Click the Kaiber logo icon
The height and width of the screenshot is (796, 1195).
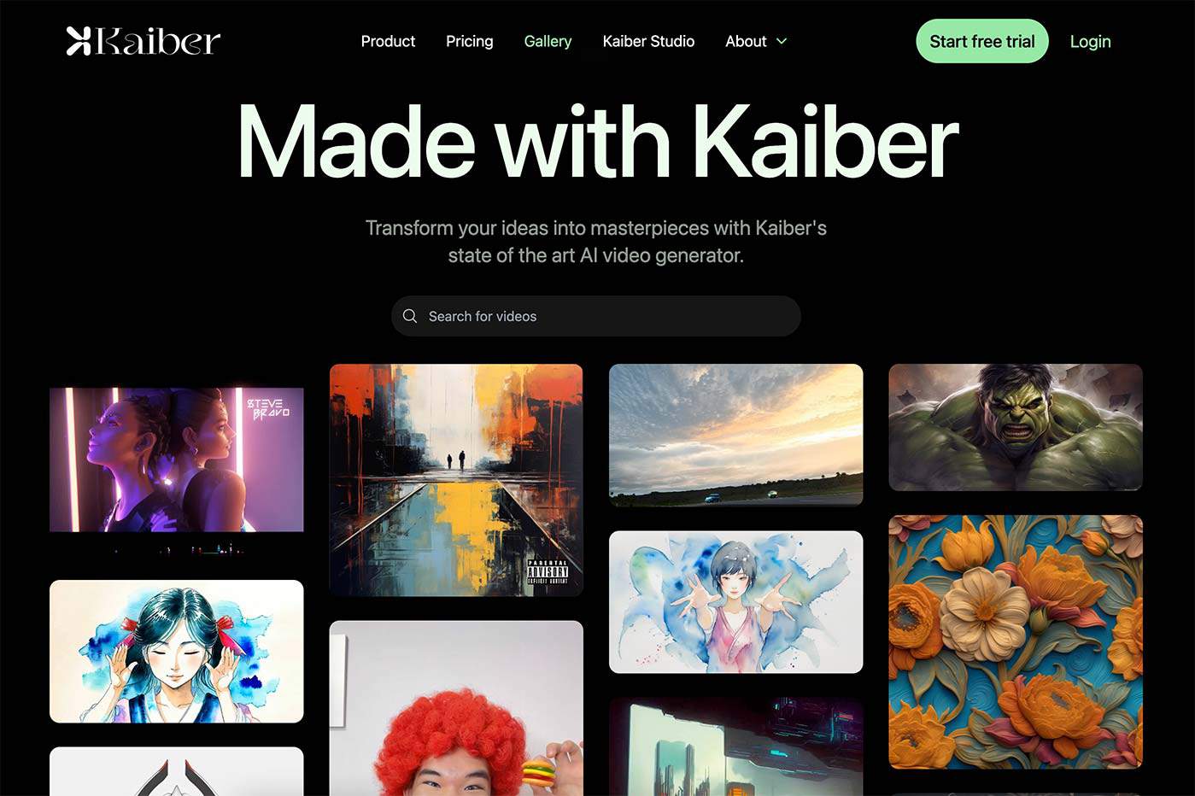click(79, 41)
